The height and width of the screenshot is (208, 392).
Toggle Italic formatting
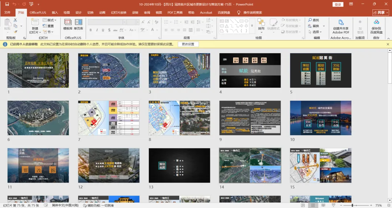point(97,30)
